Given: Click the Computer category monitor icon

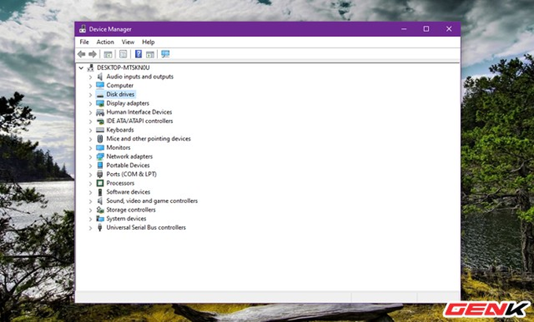Looking at the screenshot, I should pos(100,85).
